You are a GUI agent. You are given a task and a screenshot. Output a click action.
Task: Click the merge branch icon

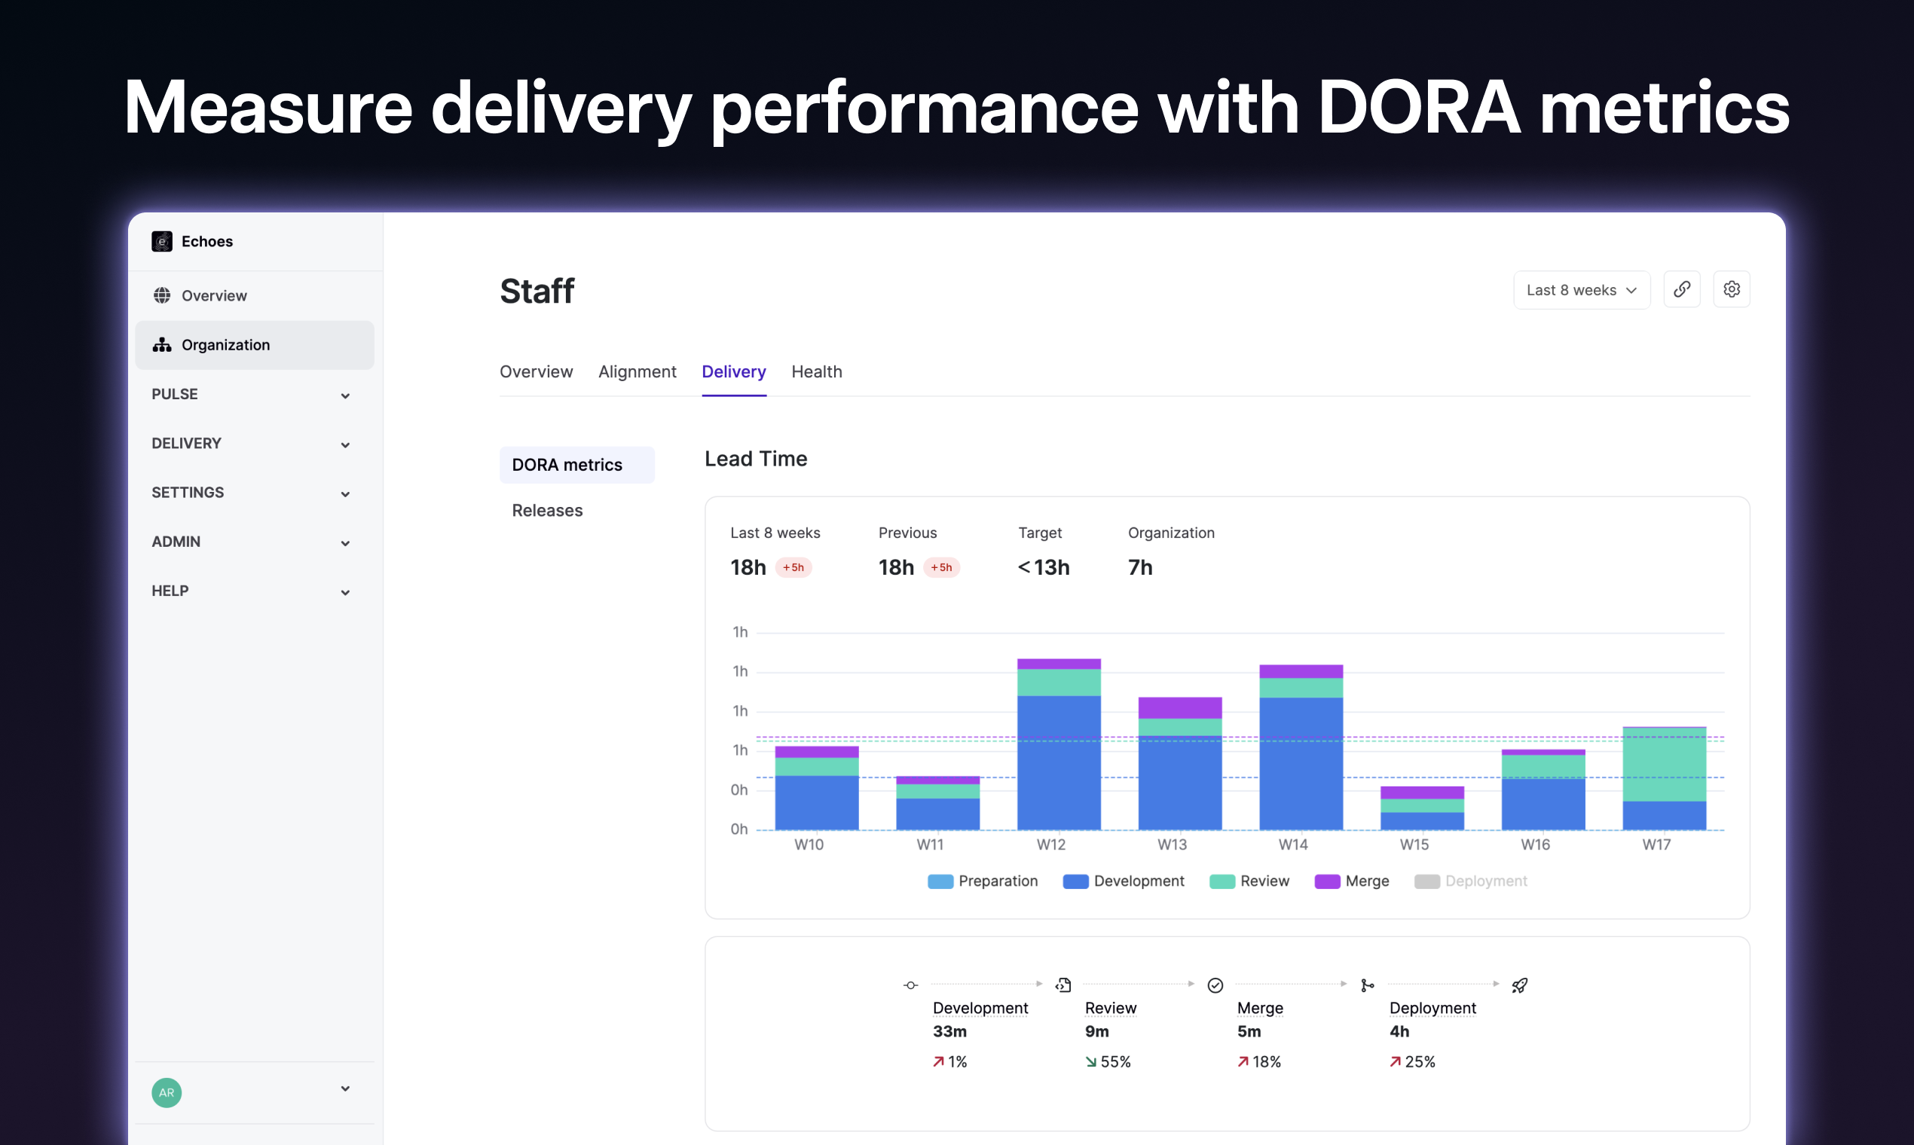coord(1367,985)
